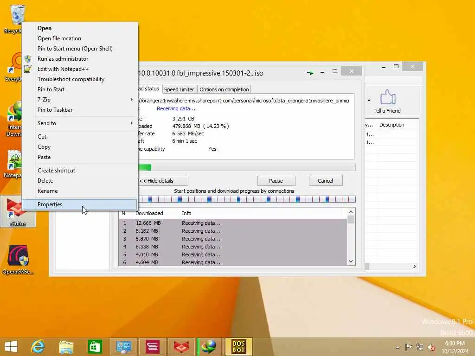Click the green arrow icon in download title bar
The image size is (475, 356).
[x=310, y=73]
